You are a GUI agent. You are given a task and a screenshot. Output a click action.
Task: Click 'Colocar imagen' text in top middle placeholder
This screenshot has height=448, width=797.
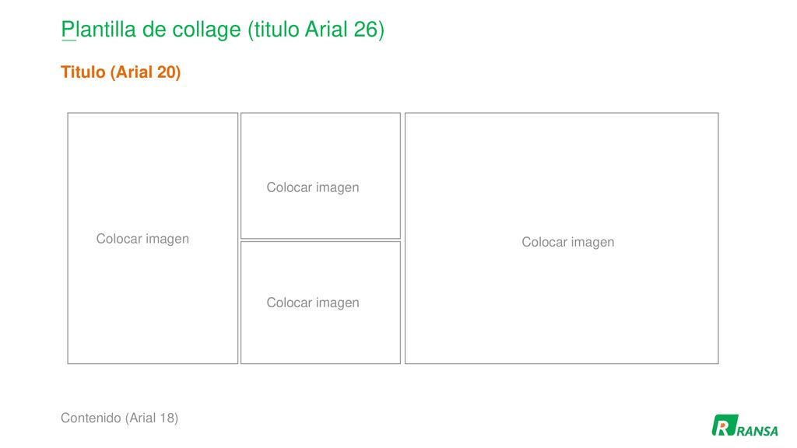click(313, 187)
